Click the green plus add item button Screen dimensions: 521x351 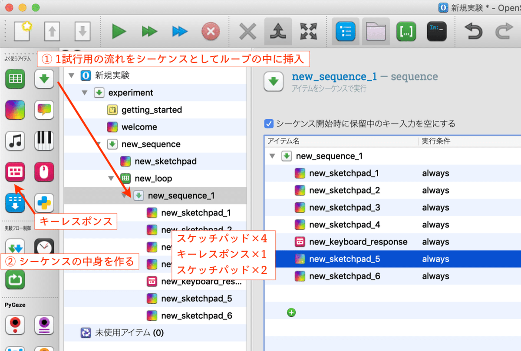(291, 312)
